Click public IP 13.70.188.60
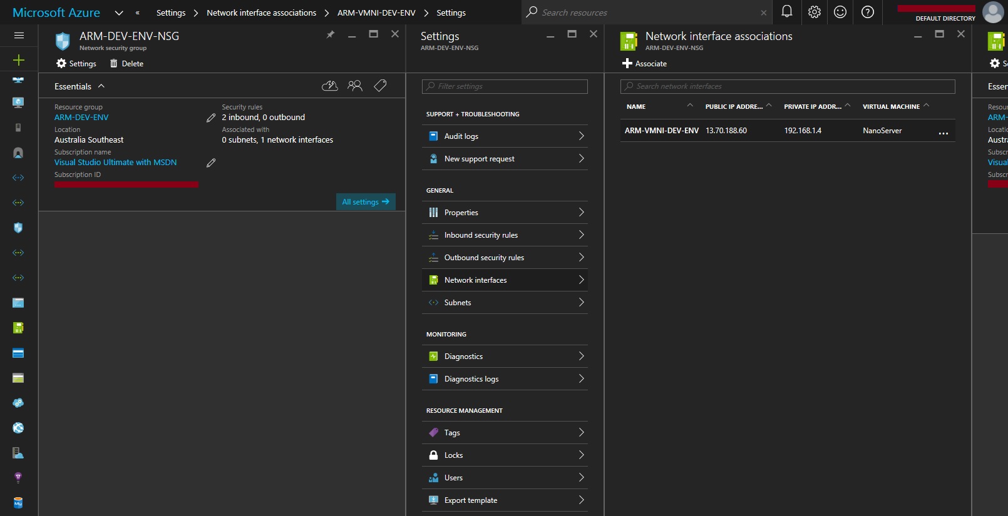 click(x=726, y=131)
